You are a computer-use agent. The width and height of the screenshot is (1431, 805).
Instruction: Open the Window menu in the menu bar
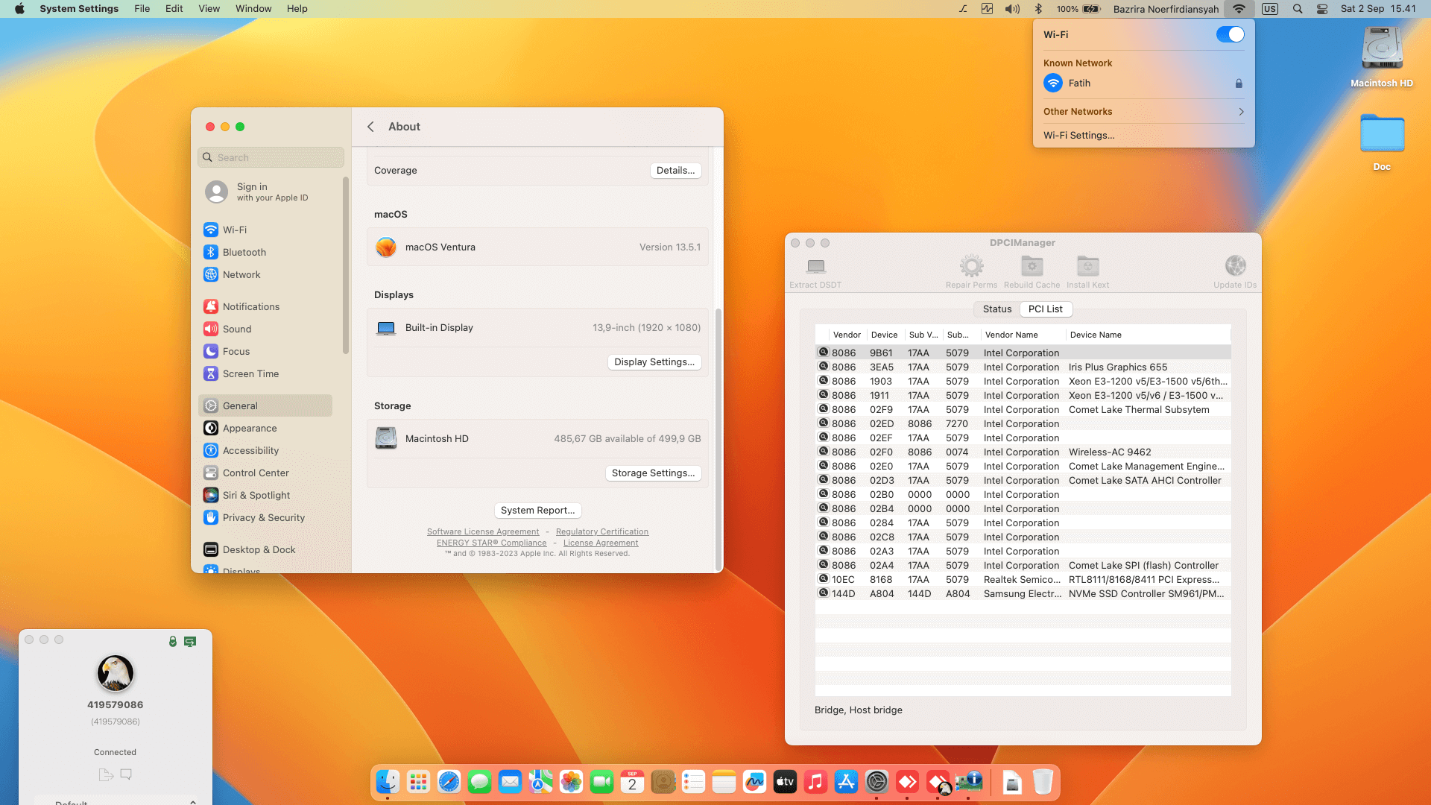pyautogui.click(x=253, y=9)
